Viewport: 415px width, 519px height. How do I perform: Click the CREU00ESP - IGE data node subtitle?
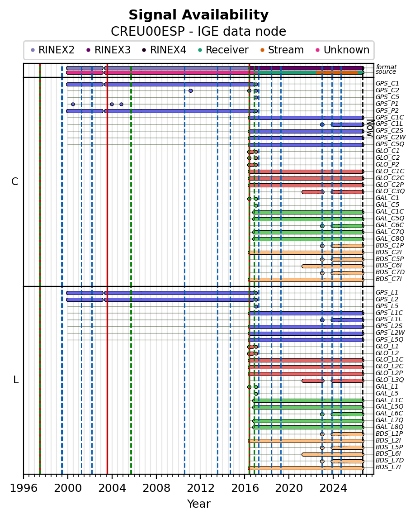click(198, 31)
